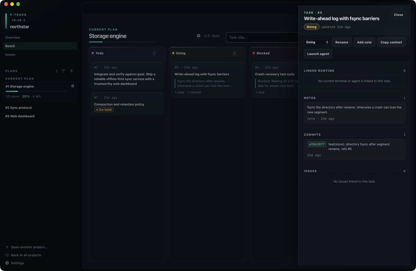This screenshot has height=271, width=416.
Task: Click Open another project link
Action: tap(29, 247)
